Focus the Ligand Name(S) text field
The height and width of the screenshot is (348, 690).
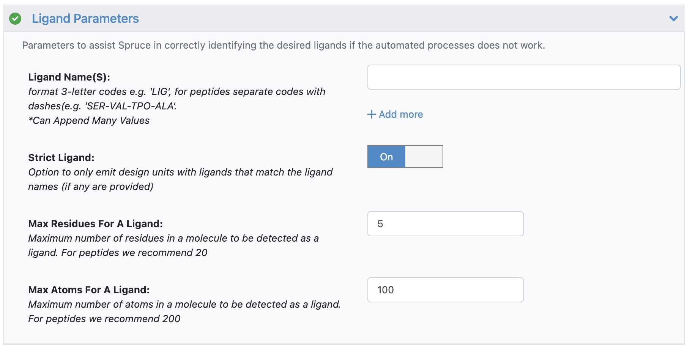click(x=524, y=77)
